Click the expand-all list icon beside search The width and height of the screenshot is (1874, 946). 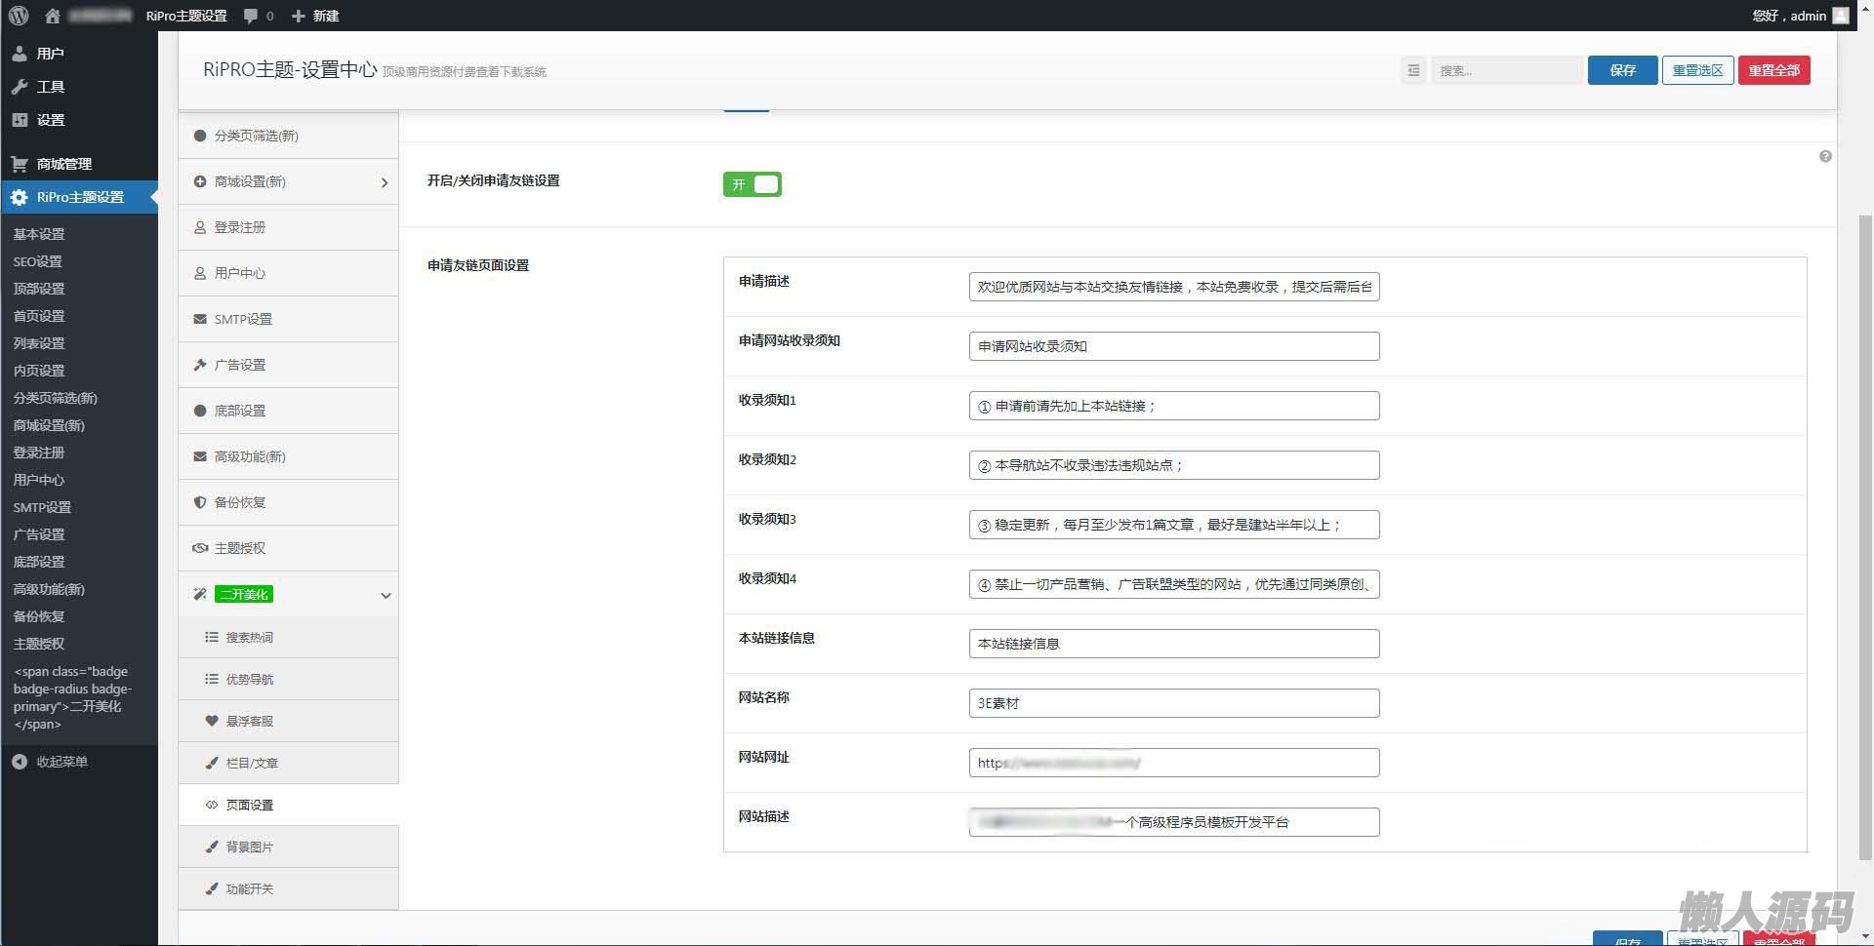pyautogui.click(x=1413, y=70)
